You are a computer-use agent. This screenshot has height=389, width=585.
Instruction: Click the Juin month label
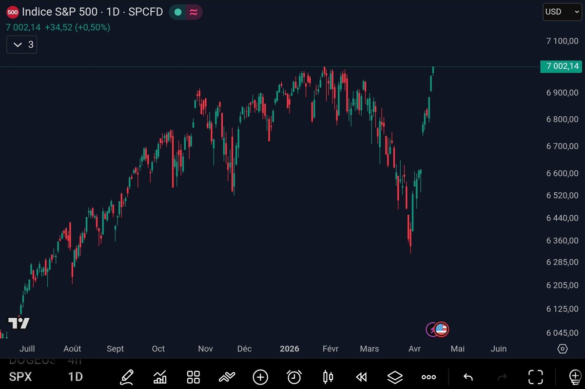click(x=499, y=349)
